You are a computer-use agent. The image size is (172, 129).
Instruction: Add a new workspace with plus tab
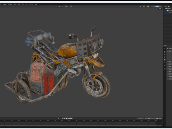(x=39, y=4)
